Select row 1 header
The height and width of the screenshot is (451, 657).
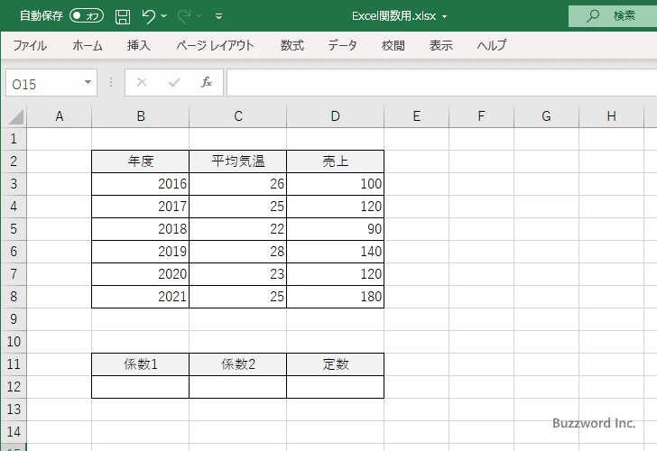click(x=14, y=139)
